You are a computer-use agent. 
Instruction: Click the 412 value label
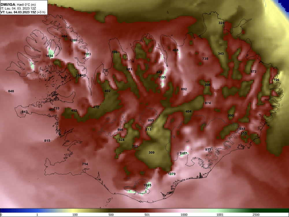(96, 107)
